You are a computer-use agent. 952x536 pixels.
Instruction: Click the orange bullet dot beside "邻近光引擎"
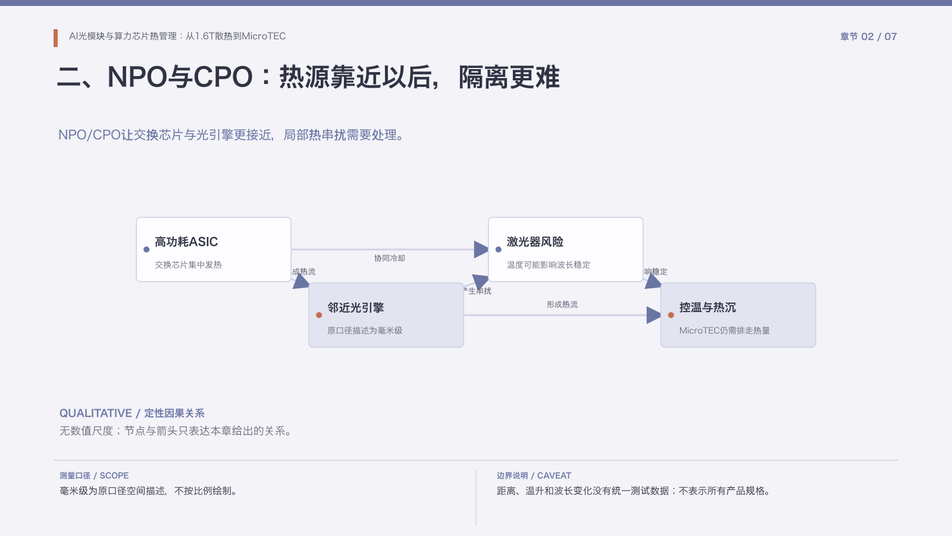coord(319,315)
